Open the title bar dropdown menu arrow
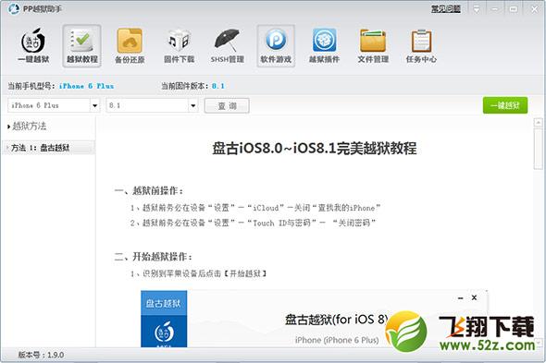The image size is (546, 363). point(476,9)
